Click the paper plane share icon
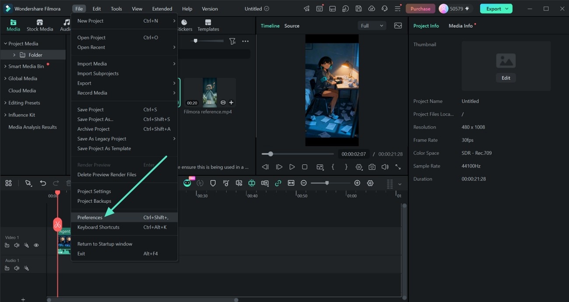Viewport: 569px width, 302px height. (307, 9)
